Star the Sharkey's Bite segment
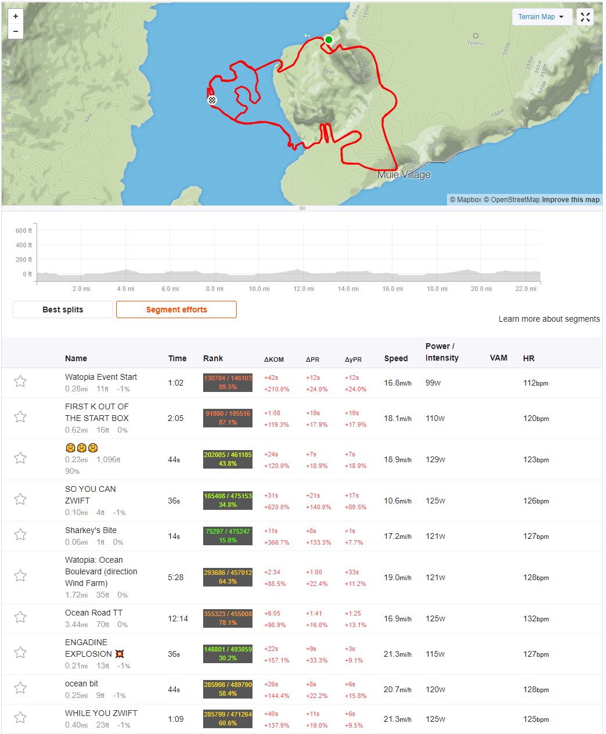Screen dimensions: 606x734 (20, 535)
